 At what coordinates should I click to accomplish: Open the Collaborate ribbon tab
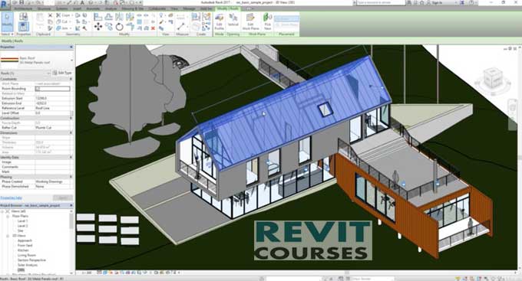157,8
